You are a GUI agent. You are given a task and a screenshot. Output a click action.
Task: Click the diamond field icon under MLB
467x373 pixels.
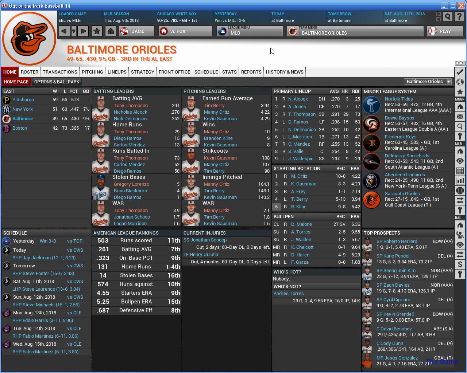click(x=460, y=161)
